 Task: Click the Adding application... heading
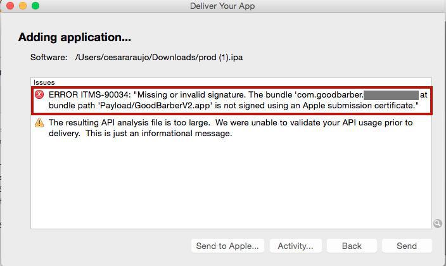(x=75, y=37)
